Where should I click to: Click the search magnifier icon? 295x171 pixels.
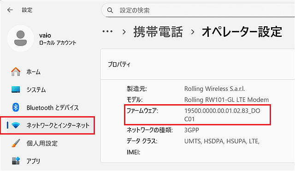tap(110, 10)
